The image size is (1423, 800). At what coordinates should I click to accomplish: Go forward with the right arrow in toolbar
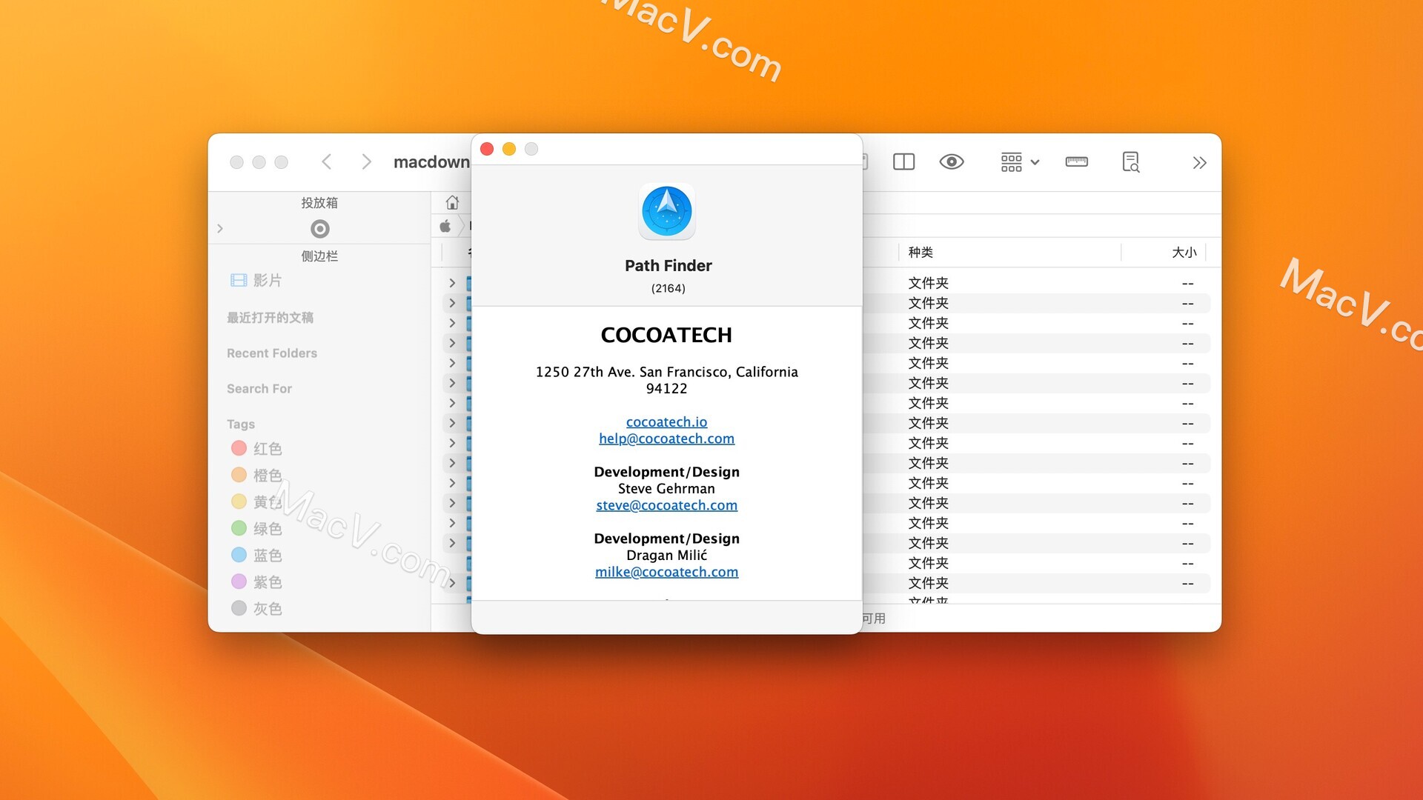(x=366, y=161)
